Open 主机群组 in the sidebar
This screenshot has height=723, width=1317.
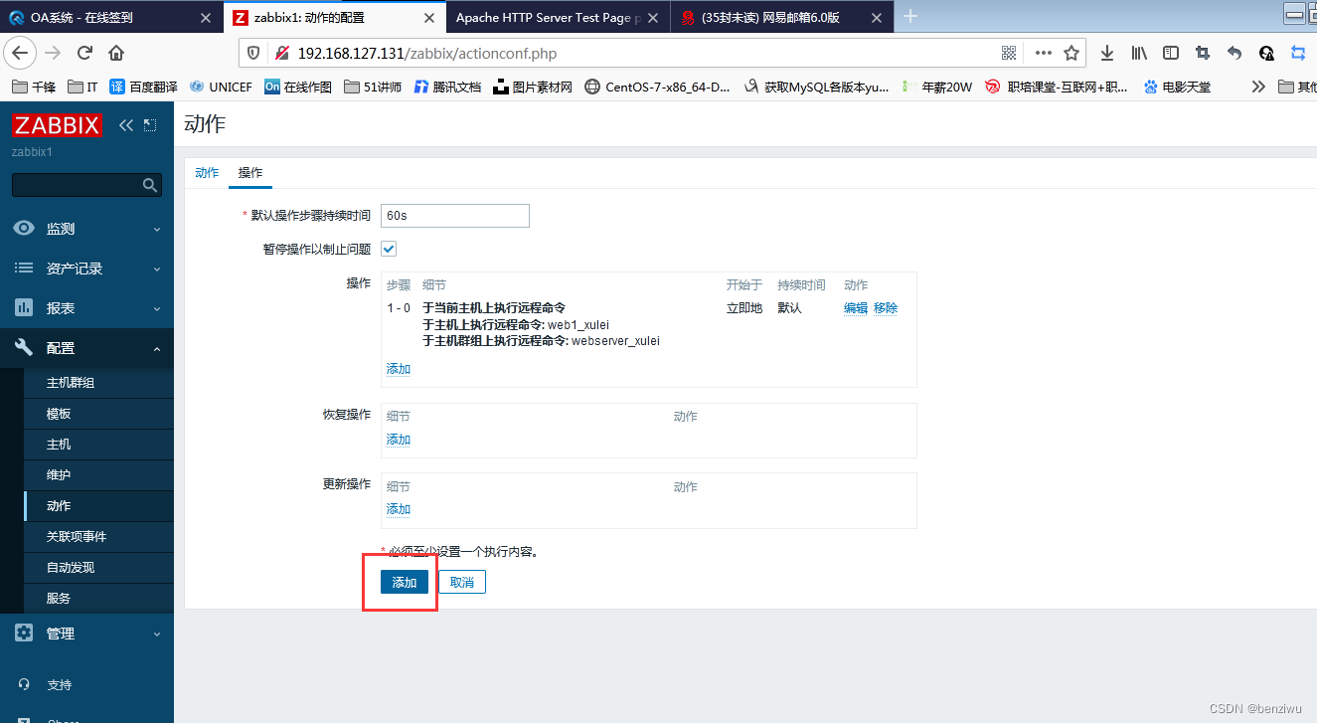(98, 383)
